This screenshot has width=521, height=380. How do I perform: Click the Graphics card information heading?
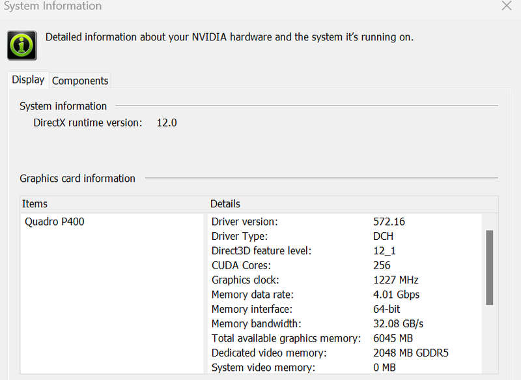tap(77, 179)
